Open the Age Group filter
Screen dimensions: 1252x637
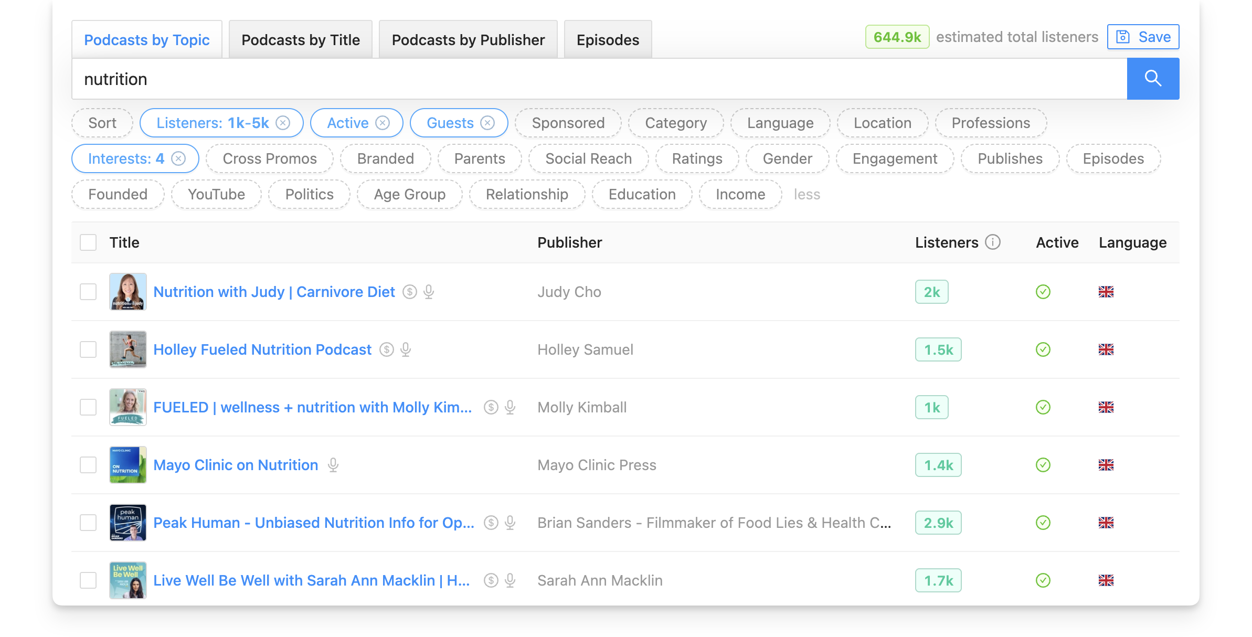(410, 194)
